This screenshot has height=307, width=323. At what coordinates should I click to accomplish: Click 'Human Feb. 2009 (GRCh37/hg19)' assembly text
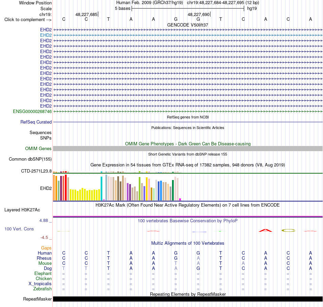150,3
